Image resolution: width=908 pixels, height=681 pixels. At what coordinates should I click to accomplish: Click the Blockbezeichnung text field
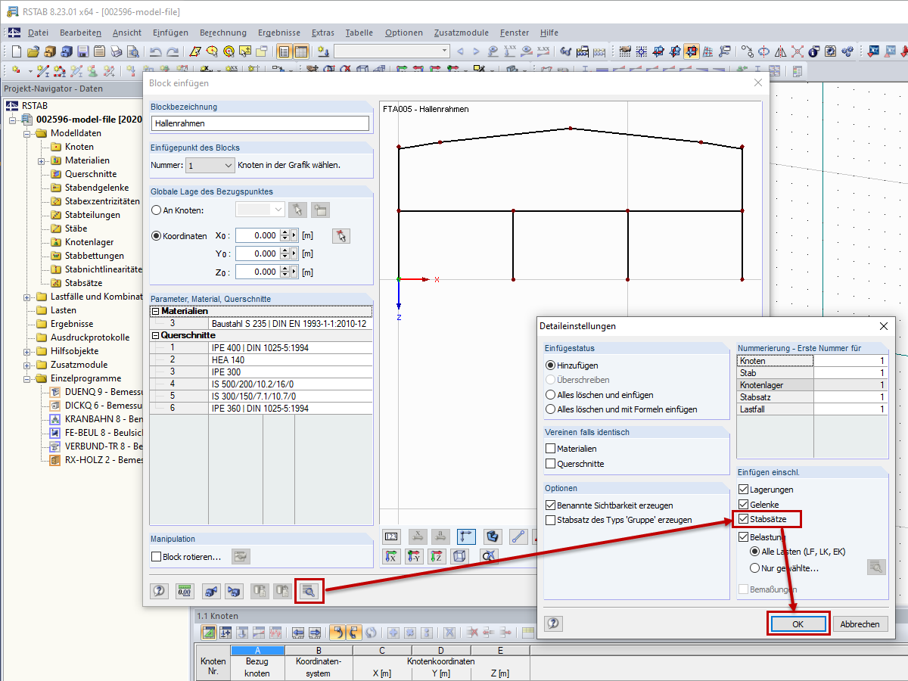coord(260,123)
